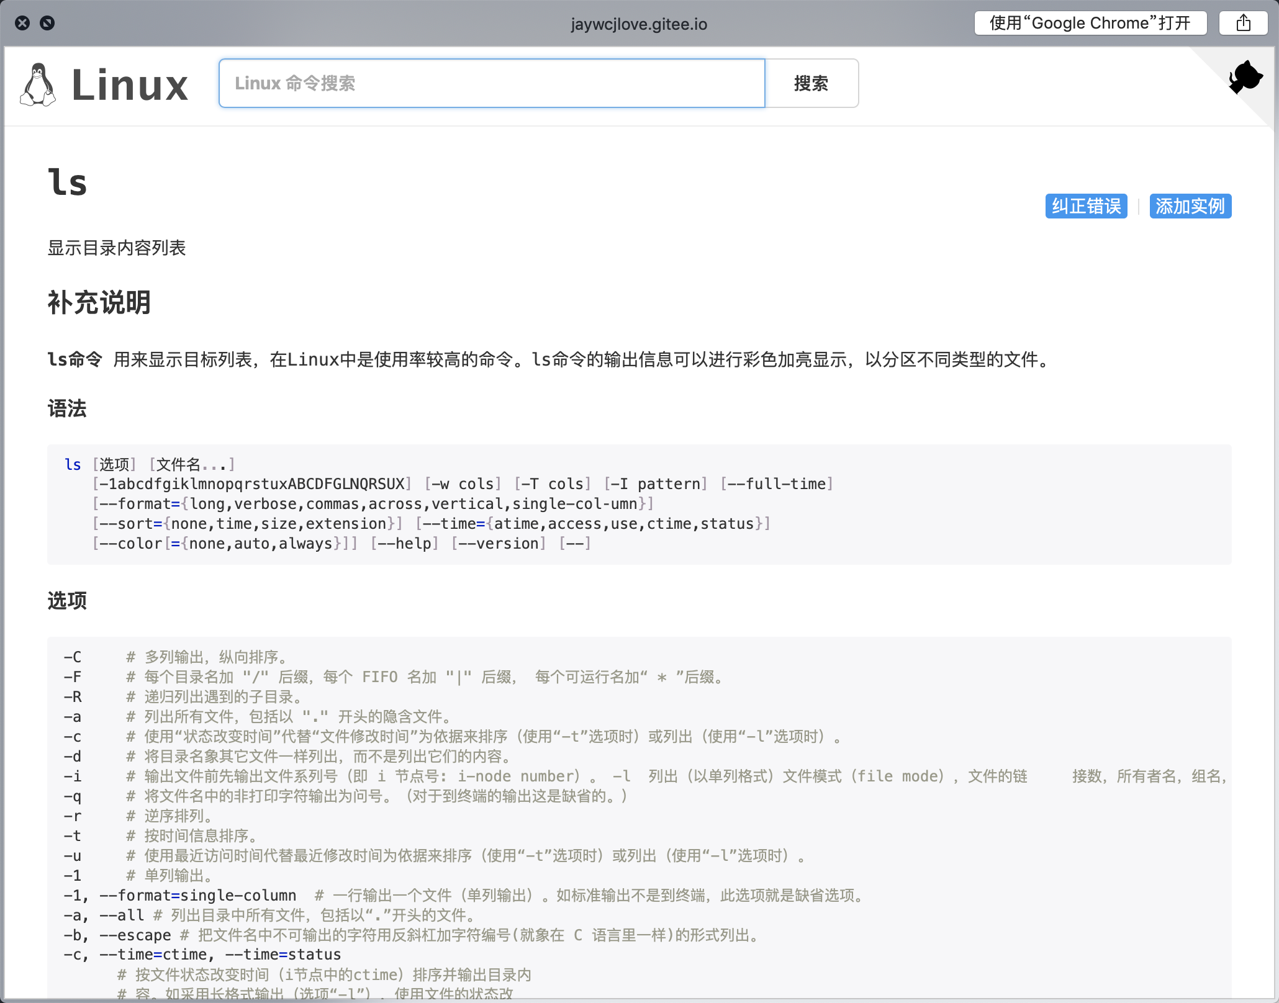Viewport: 1279px width, 1003px height.
Task: Click the 显示目录内容列表 description text
Action: click(x=117, y=248)
